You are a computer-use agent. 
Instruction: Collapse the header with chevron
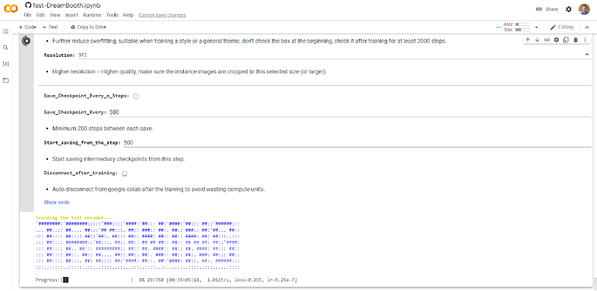coord(587,27)
